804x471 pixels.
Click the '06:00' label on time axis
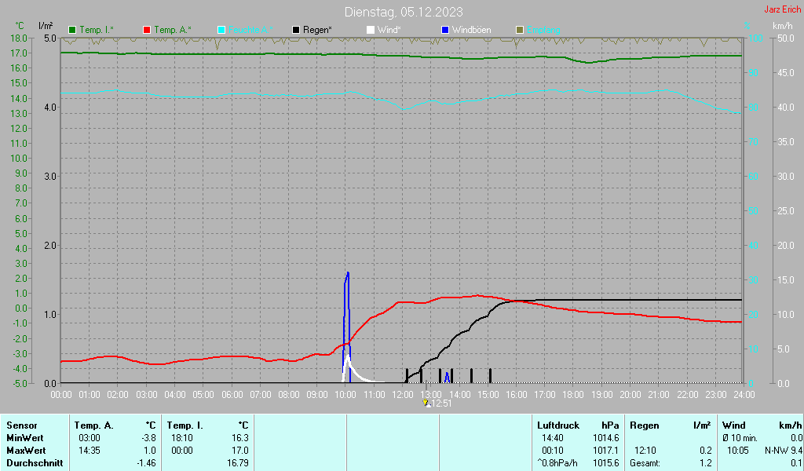[x=232, y=395]
